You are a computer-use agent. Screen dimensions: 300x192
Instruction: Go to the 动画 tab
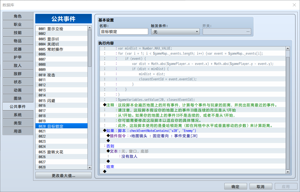[18, 90]
